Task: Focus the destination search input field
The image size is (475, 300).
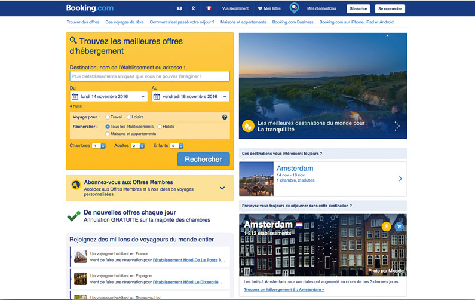Action: [x=149, y=76]
